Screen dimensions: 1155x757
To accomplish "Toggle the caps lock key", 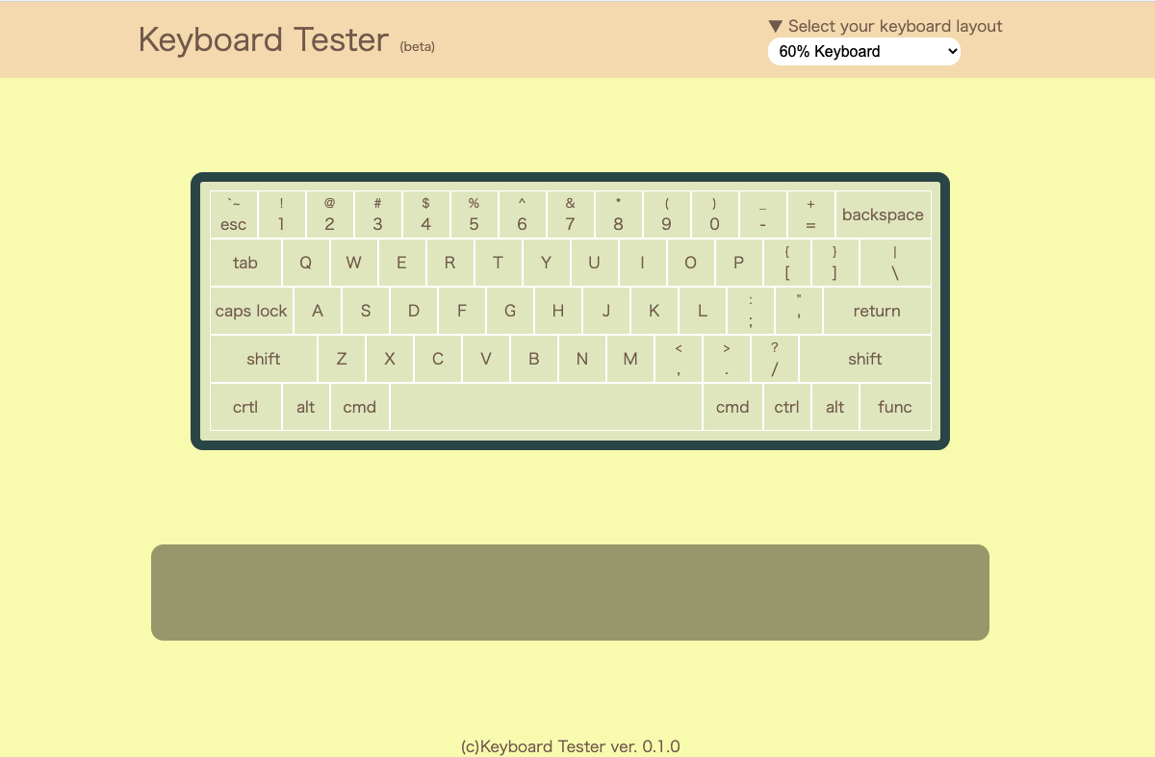I will click(251, 311).
